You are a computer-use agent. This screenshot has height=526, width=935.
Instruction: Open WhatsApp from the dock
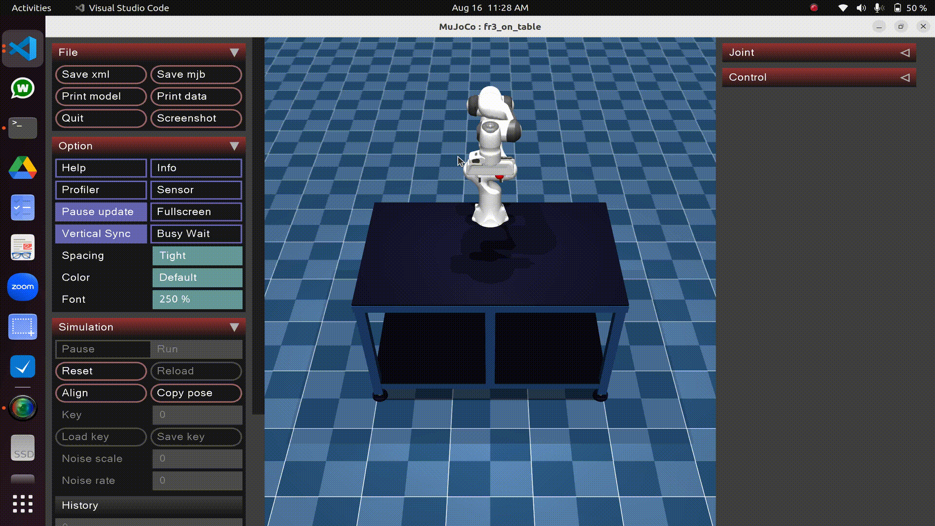[x=22, y=89]
